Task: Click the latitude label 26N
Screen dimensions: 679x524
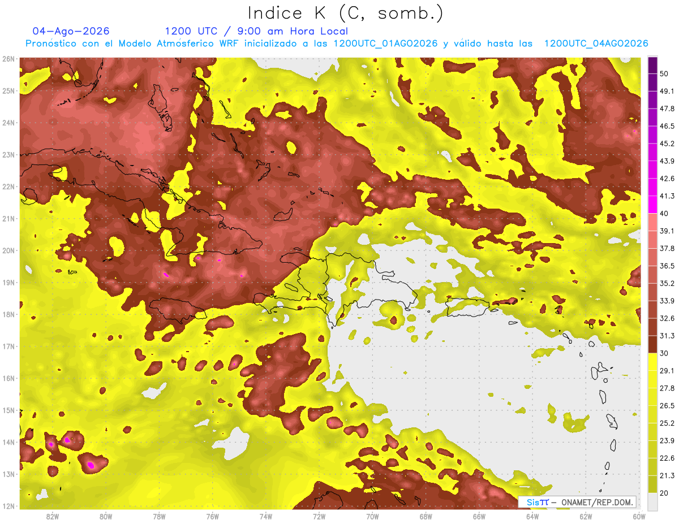Action: [8, 59]
